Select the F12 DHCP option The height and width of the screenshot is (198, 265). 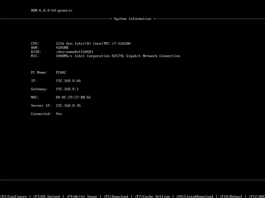point(257,196)
